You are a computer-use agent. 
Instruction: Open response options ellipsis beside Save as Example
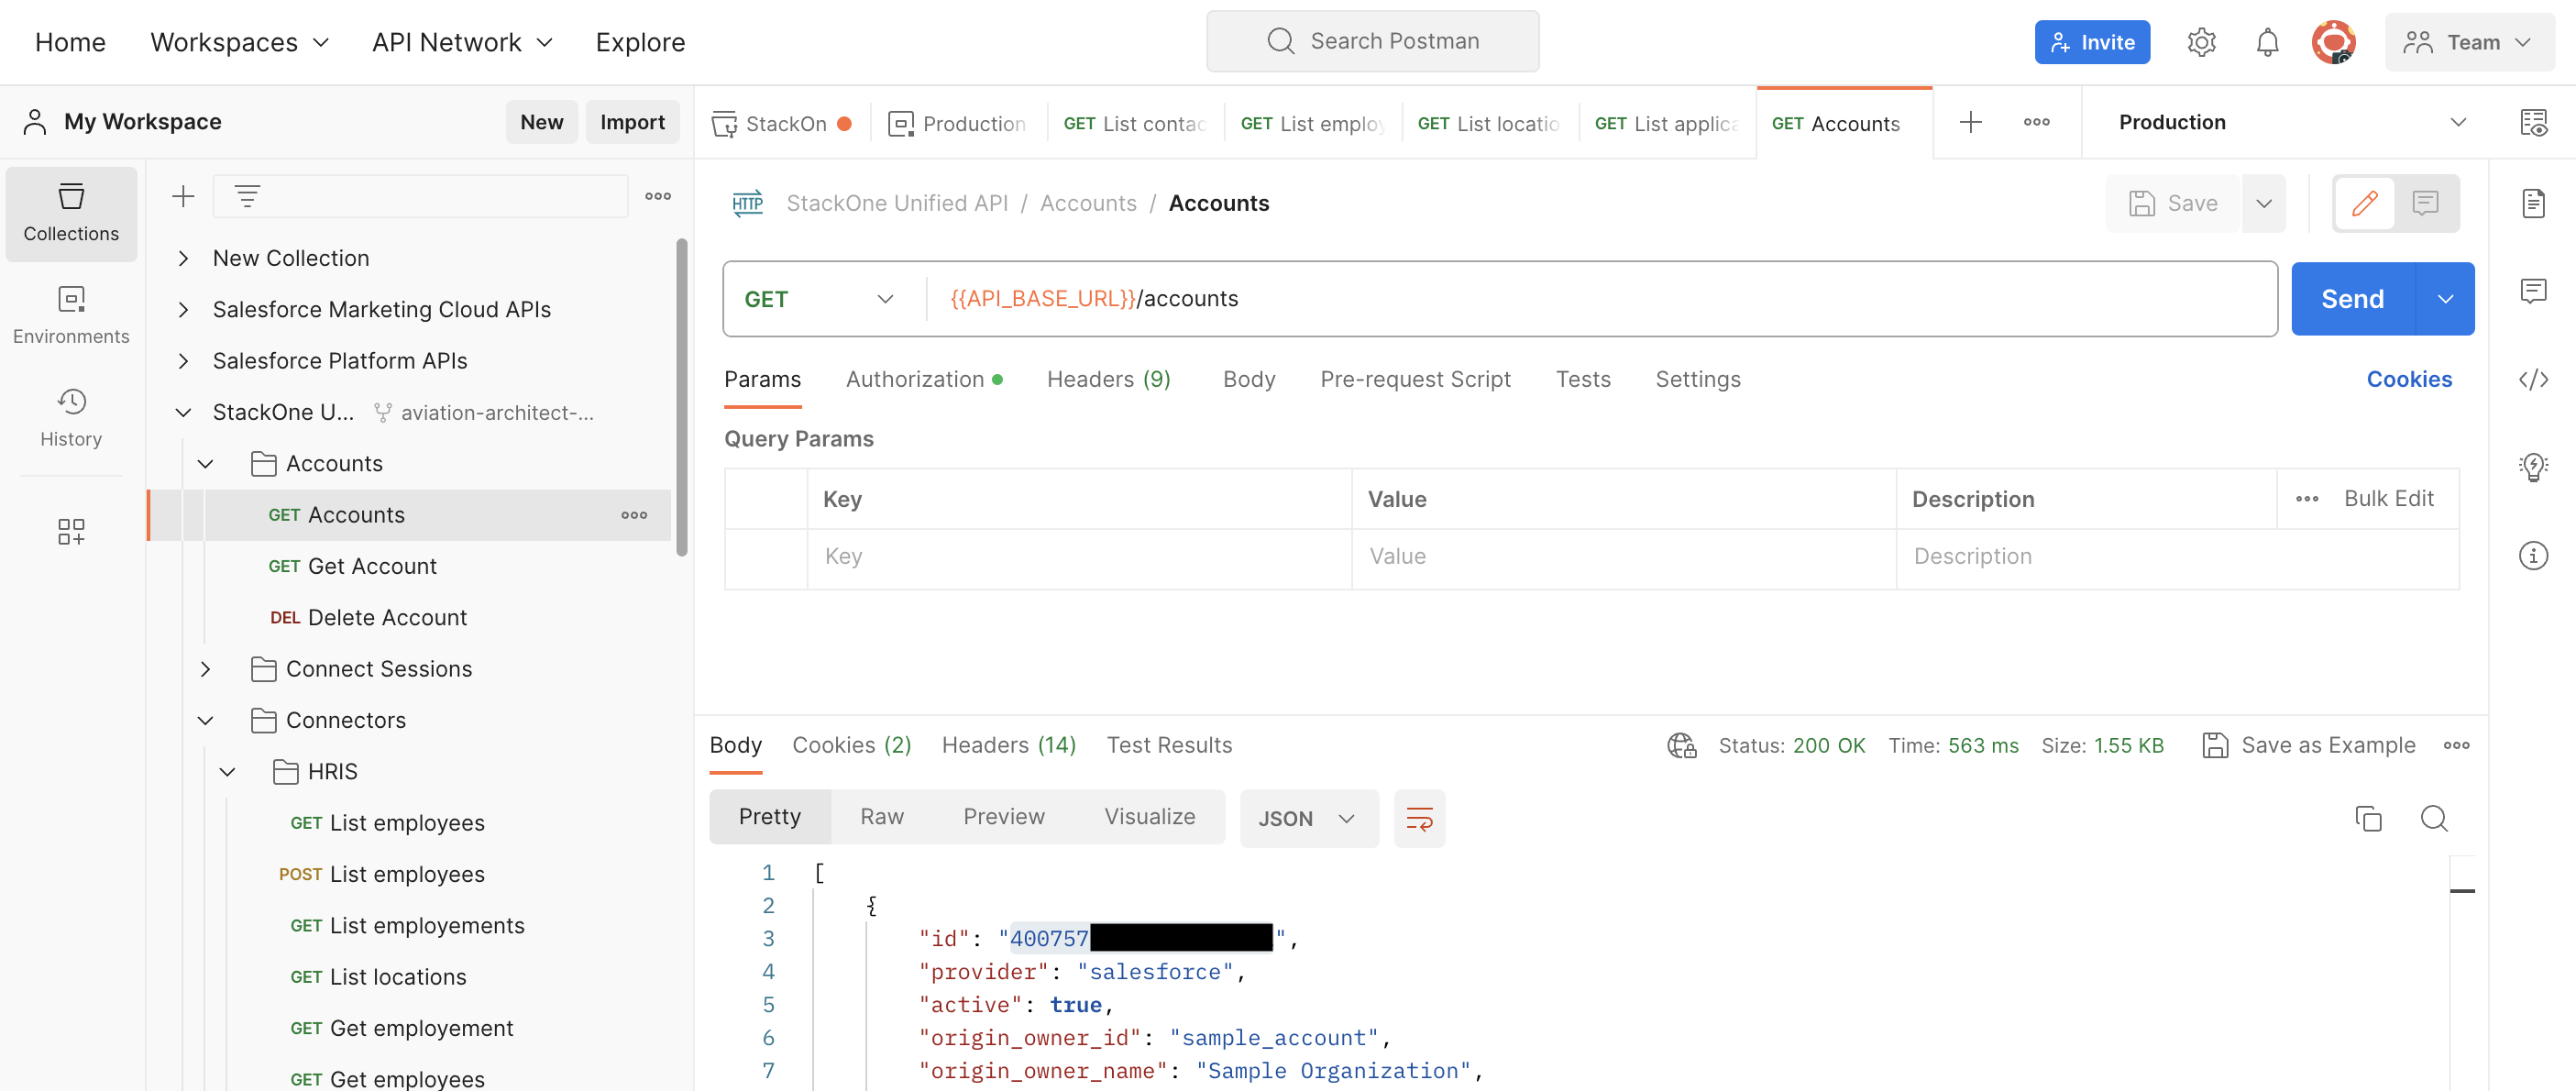(x=2456, y=745)
